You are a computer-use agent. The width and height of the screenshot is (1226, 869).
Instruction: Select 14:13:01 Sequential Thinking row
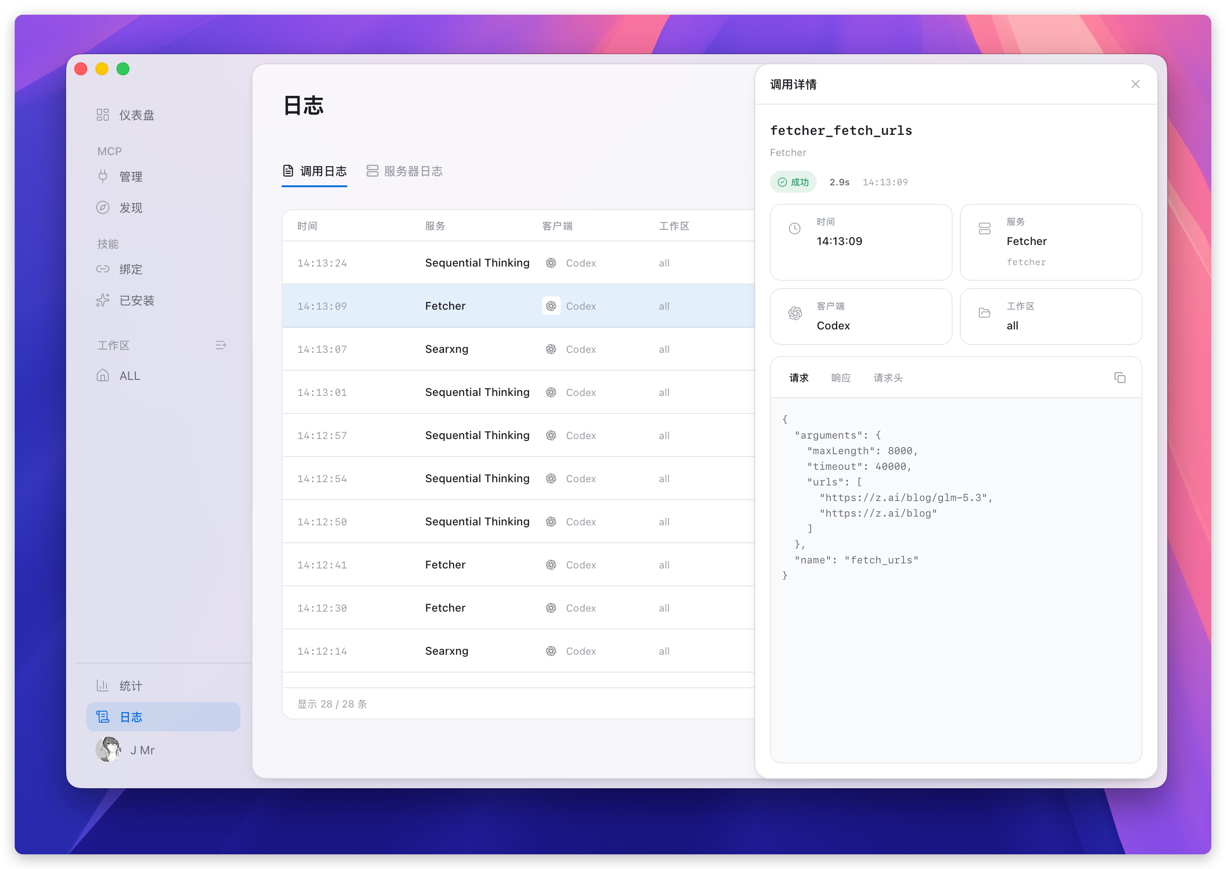point(518,392)
